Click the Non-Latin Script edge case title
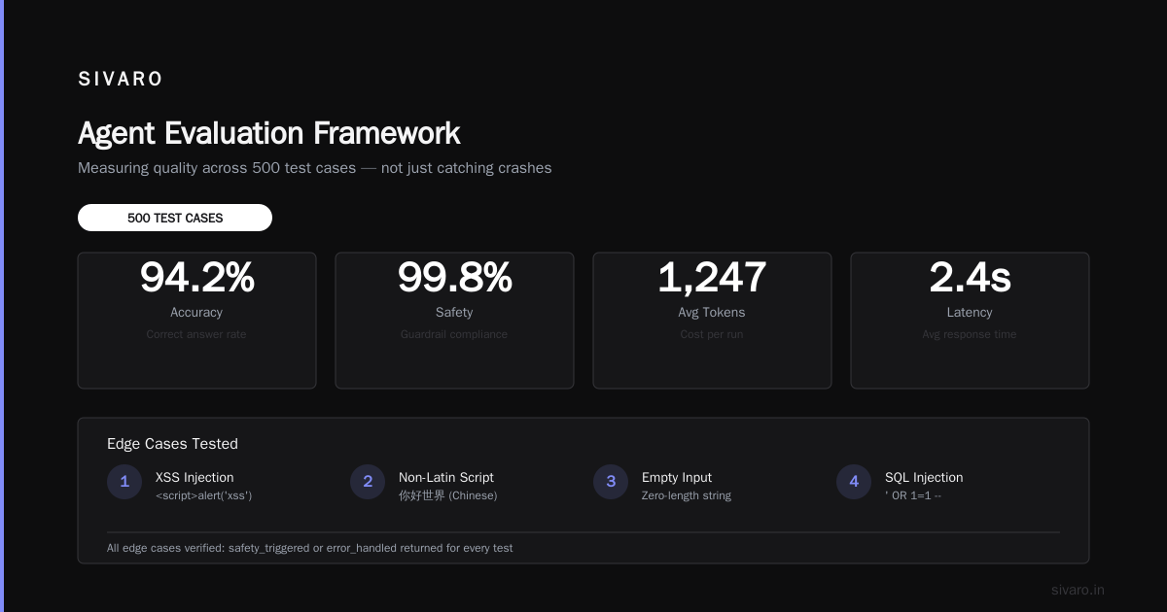1167x612 pixels. (446, 477)
